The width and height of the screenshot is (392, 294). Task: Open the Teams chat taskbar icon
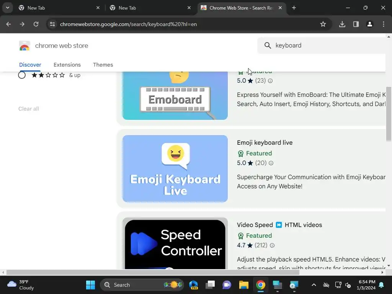(227, 285)
